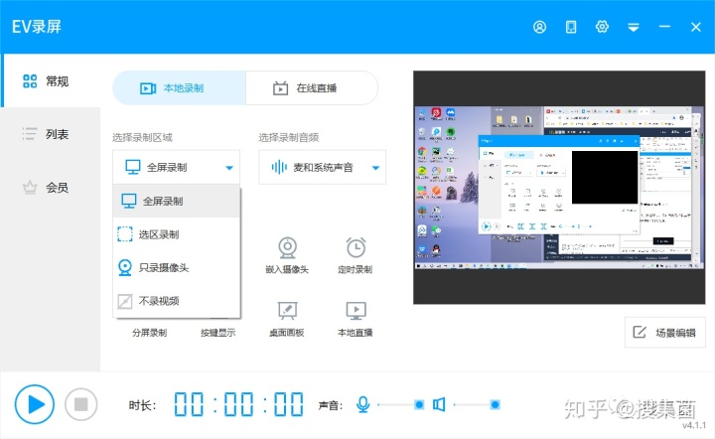
Task: Click the list icon beside 列表
Action: pos(30,134)
